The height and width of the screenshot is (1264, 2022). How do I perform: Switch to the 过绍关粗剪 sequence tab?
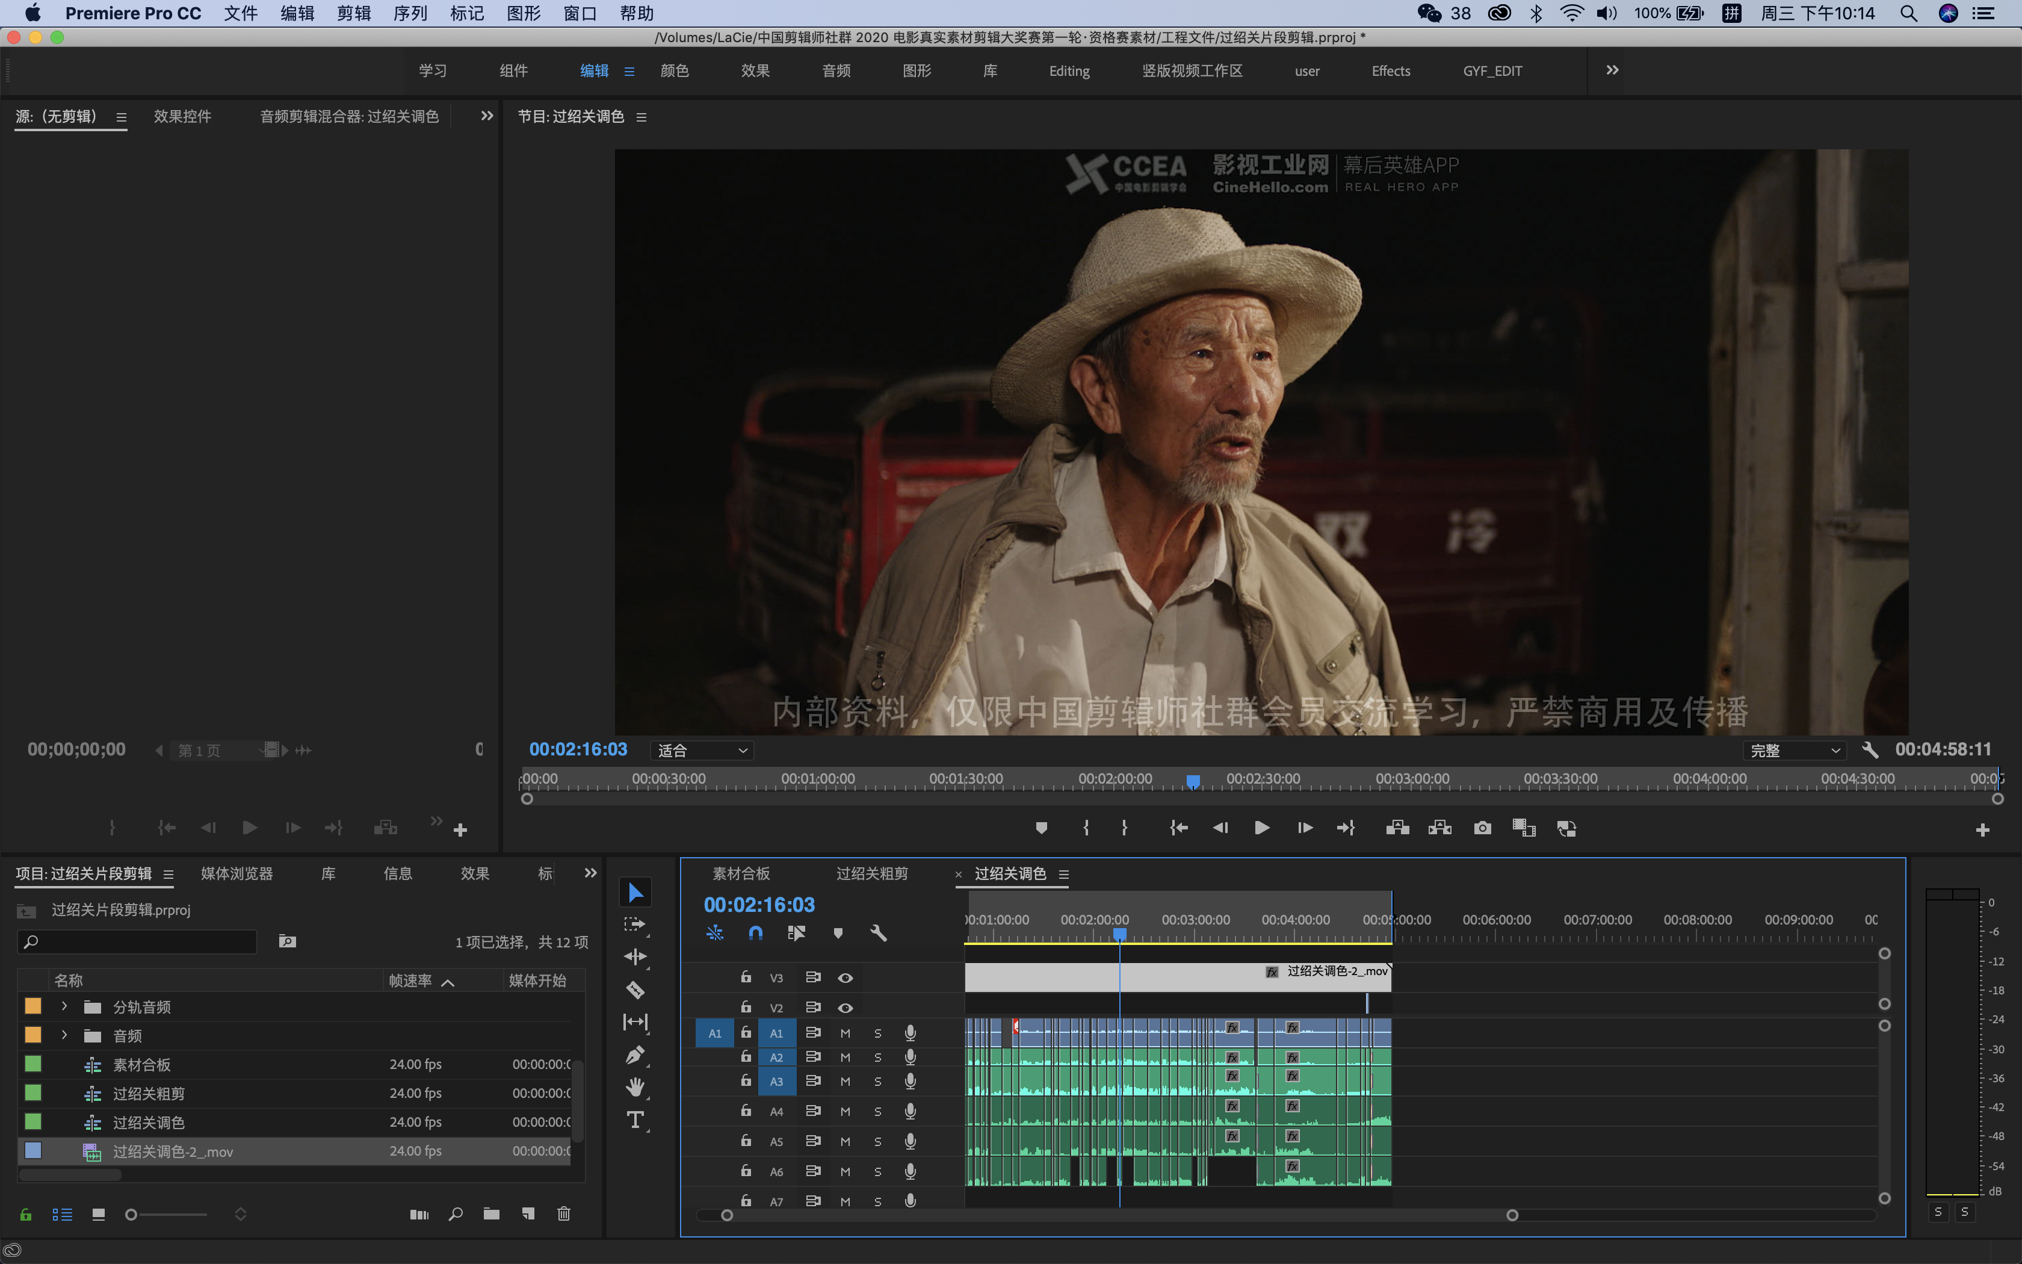click(871, 873)
